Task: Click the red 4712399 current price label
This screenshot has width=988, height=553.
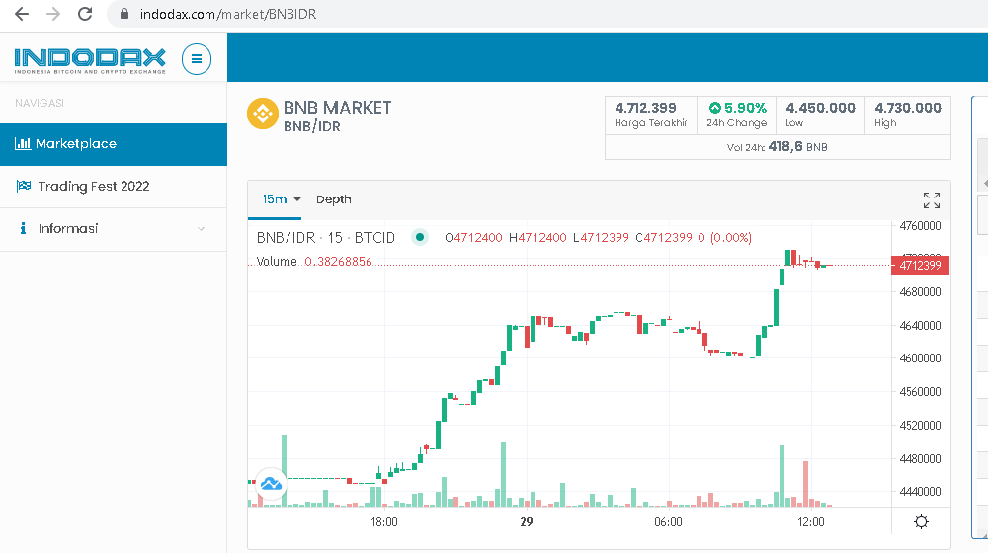Action: coord(920,266)
